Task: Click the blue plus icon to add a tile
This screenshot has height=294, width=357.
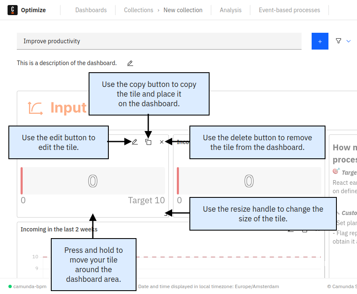Action: pyautogui.click(x=320, y=41)
